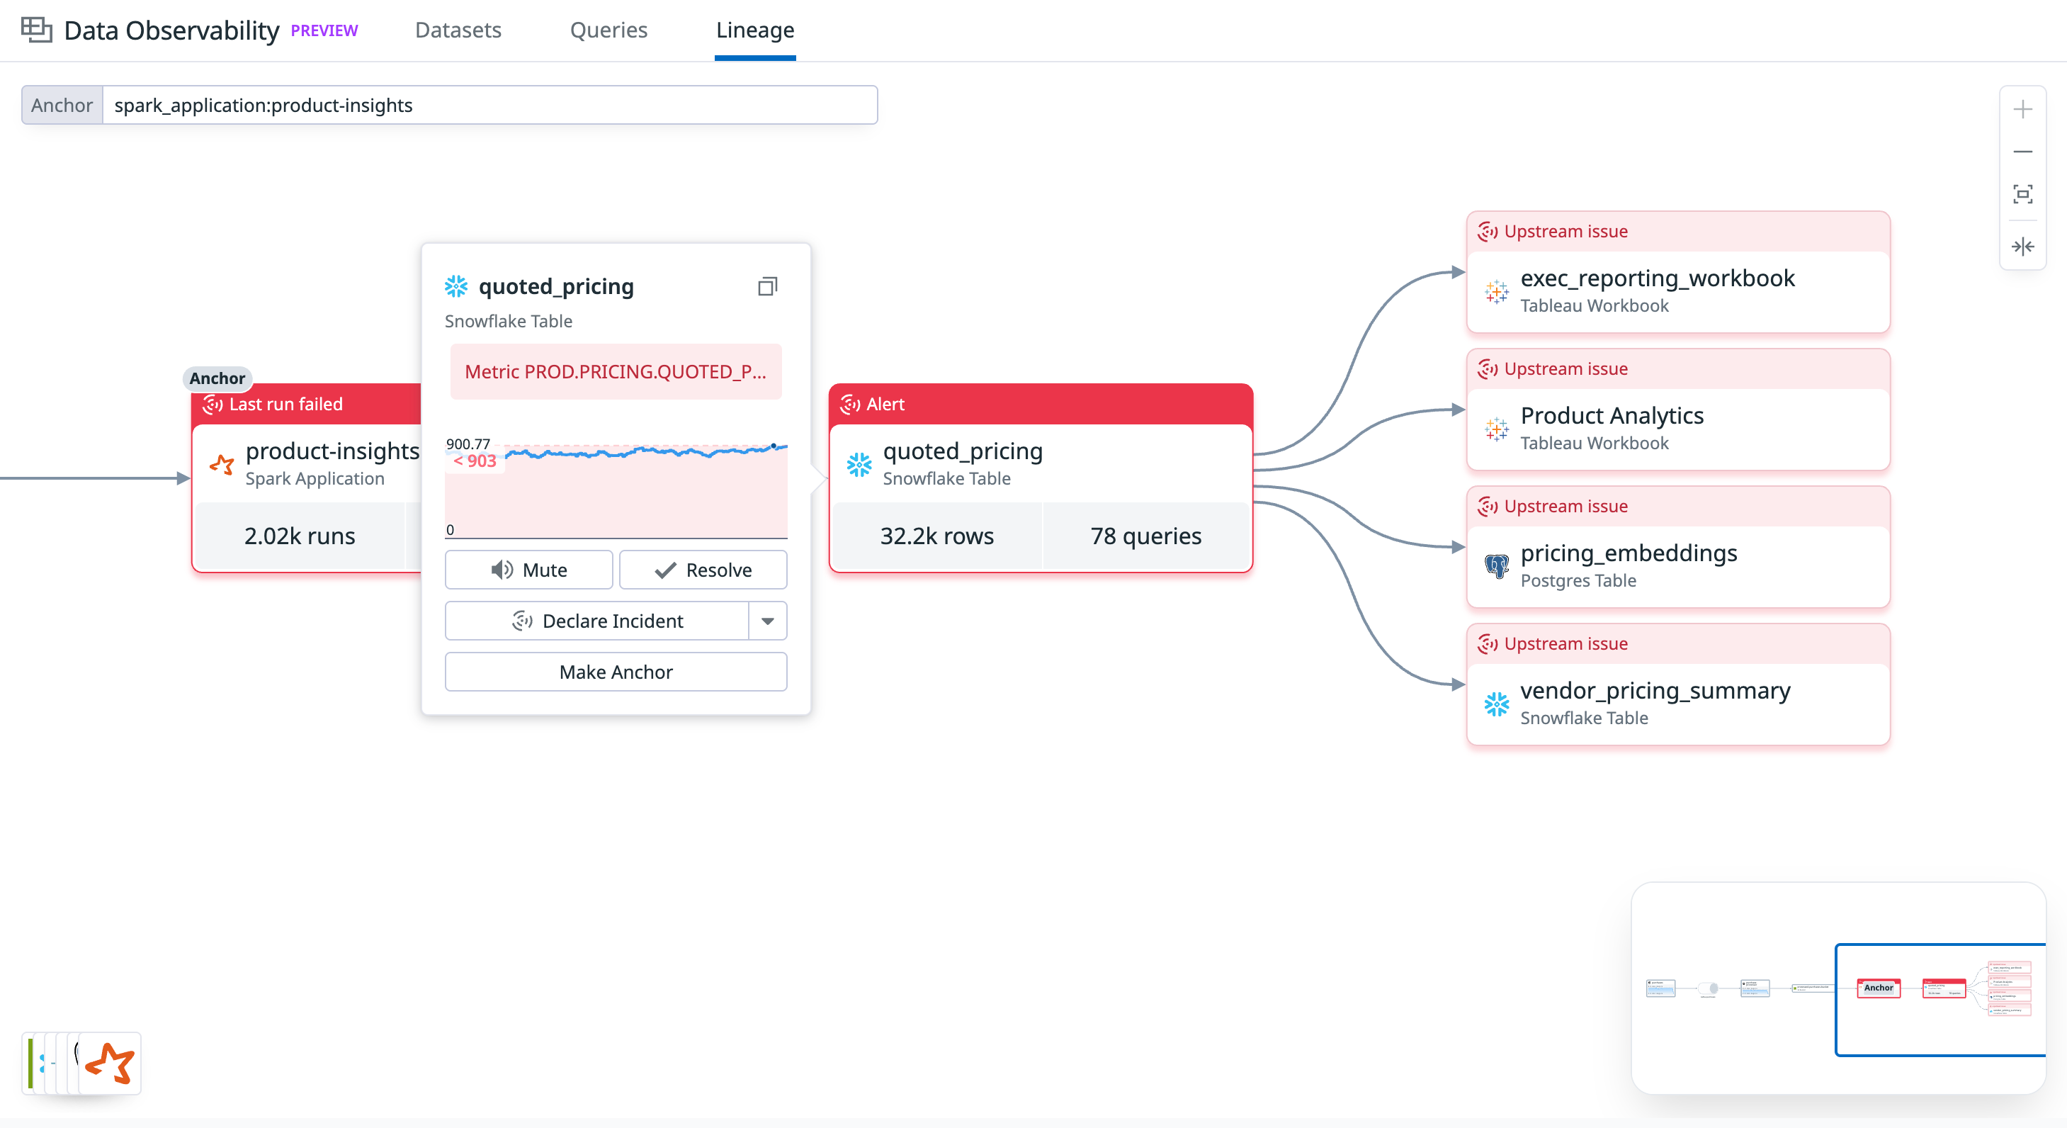Click the Declare Incident button

coord(597,621)
